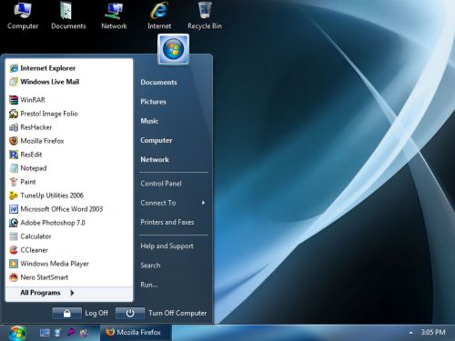This screenshot has height=341, width=455.
Task: Open Help and Support
Action: pyautogui.click(x=167, y=246)
